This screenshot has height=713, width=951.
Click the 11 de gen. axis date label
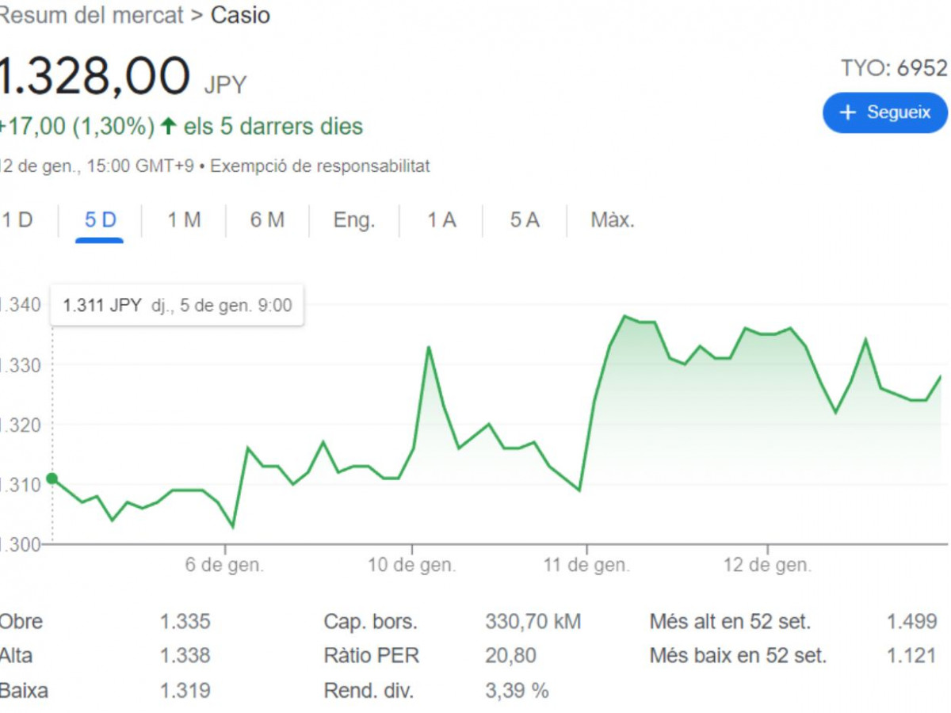coord(587,566)
